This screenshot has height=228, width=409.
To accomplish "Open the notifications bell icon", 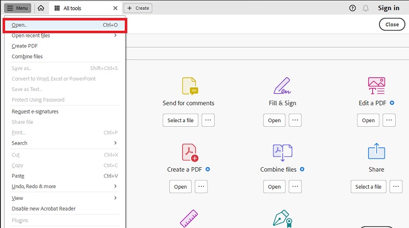I will click(366, 8).
